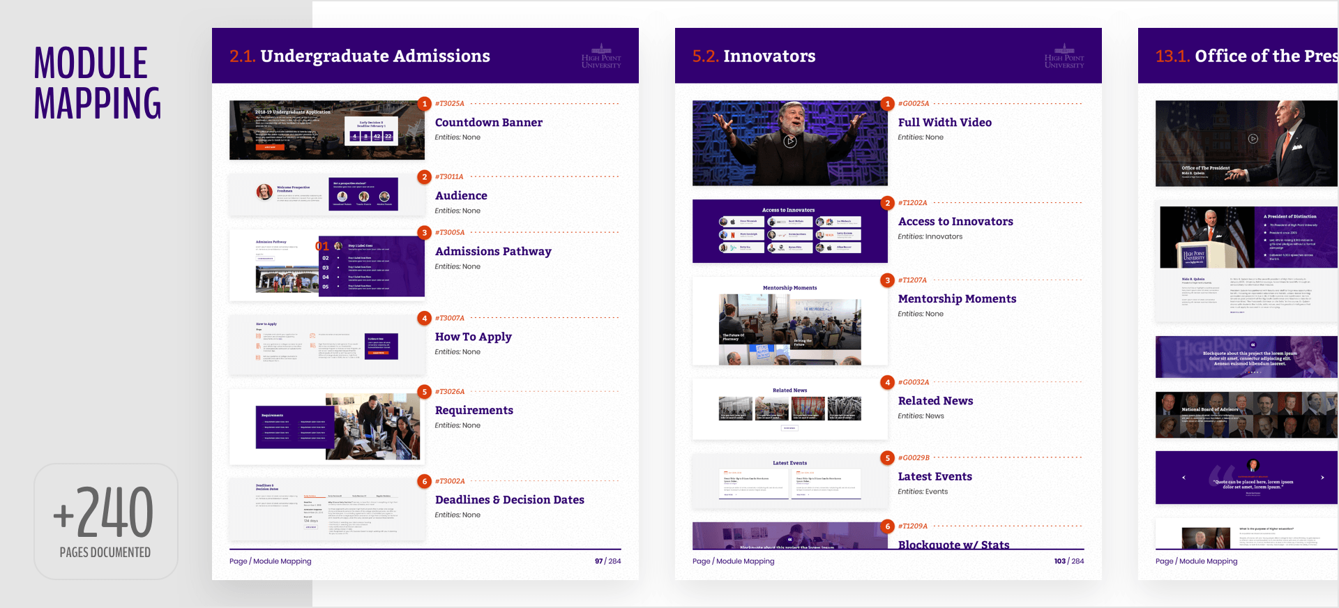The height and width of the screenshot is (608, 1339).
Task: Click the '+240 Pages Documented' badge
Action: coord(106,522)
